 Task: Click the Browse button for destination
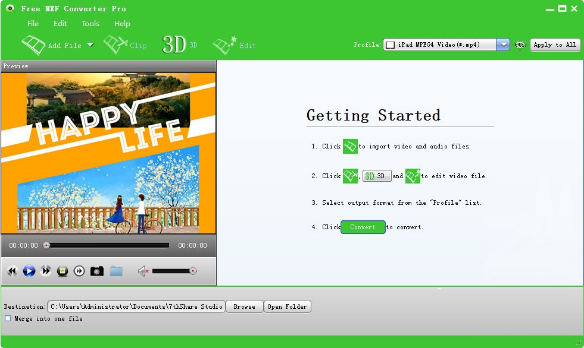click(244, 306)
